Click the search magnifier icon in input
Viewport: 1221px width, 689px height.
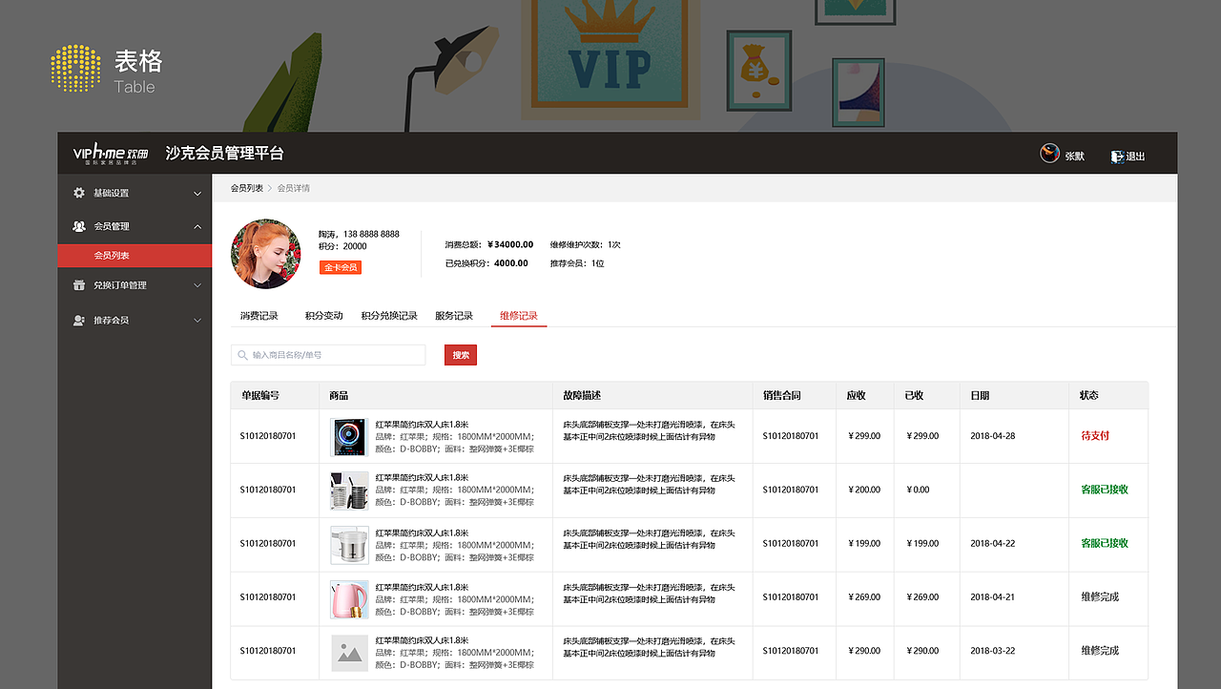242,355
